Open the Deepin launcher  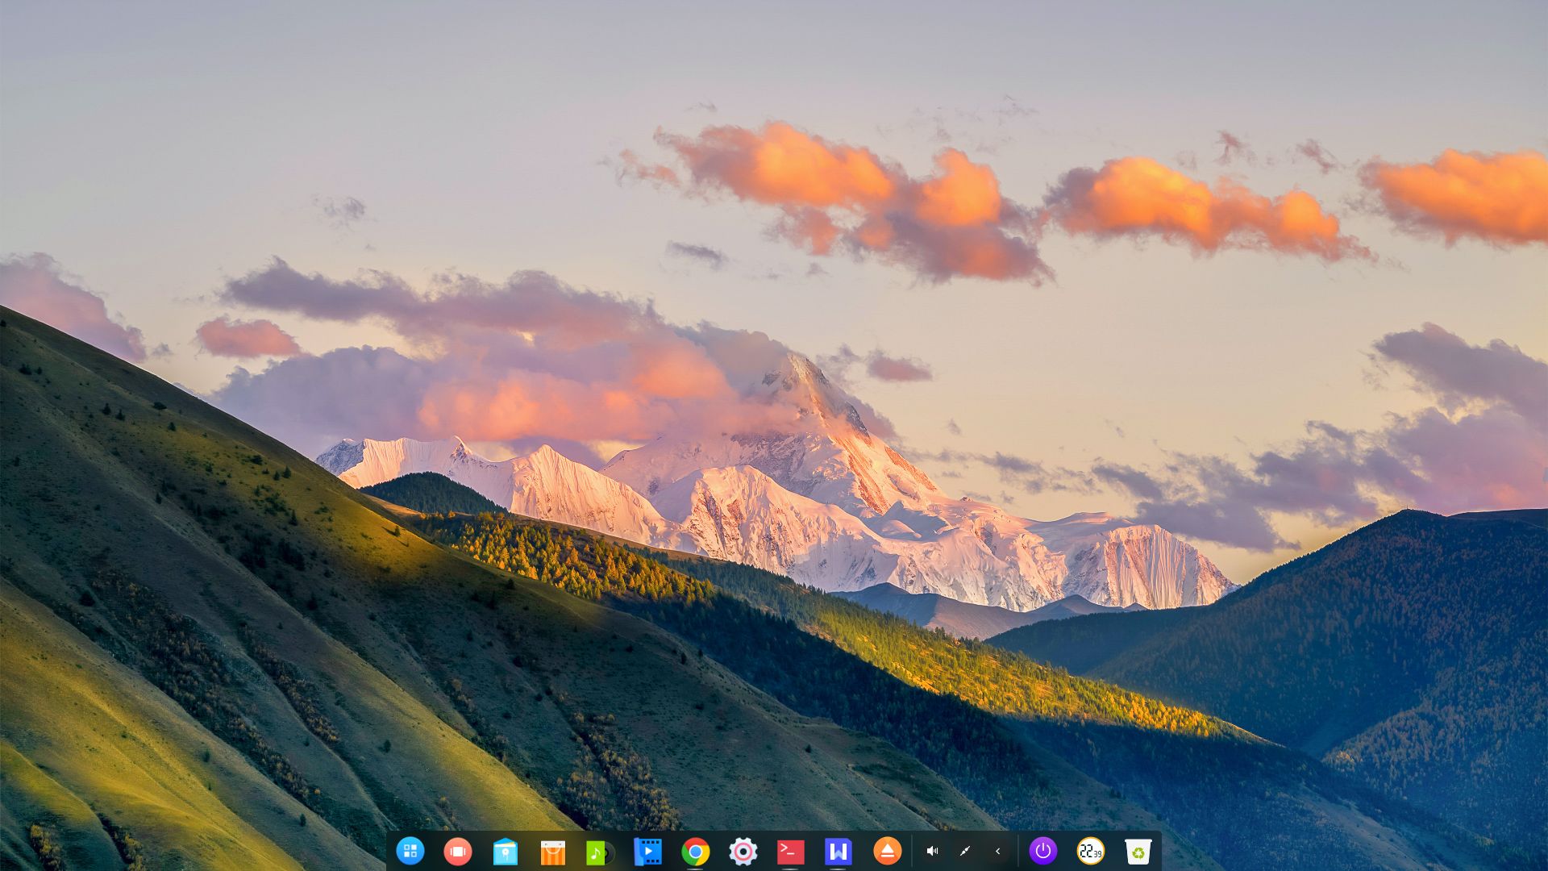point(410,851)
